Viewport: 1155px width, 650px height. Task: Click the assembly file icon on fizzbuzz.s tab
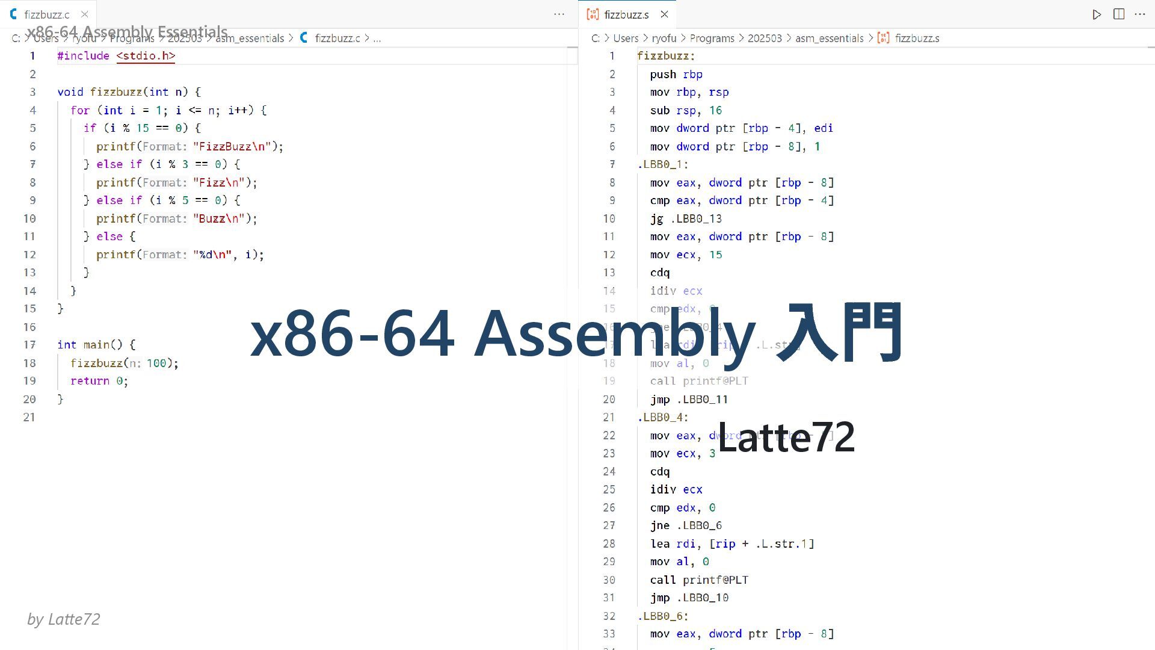pos(593,14)
